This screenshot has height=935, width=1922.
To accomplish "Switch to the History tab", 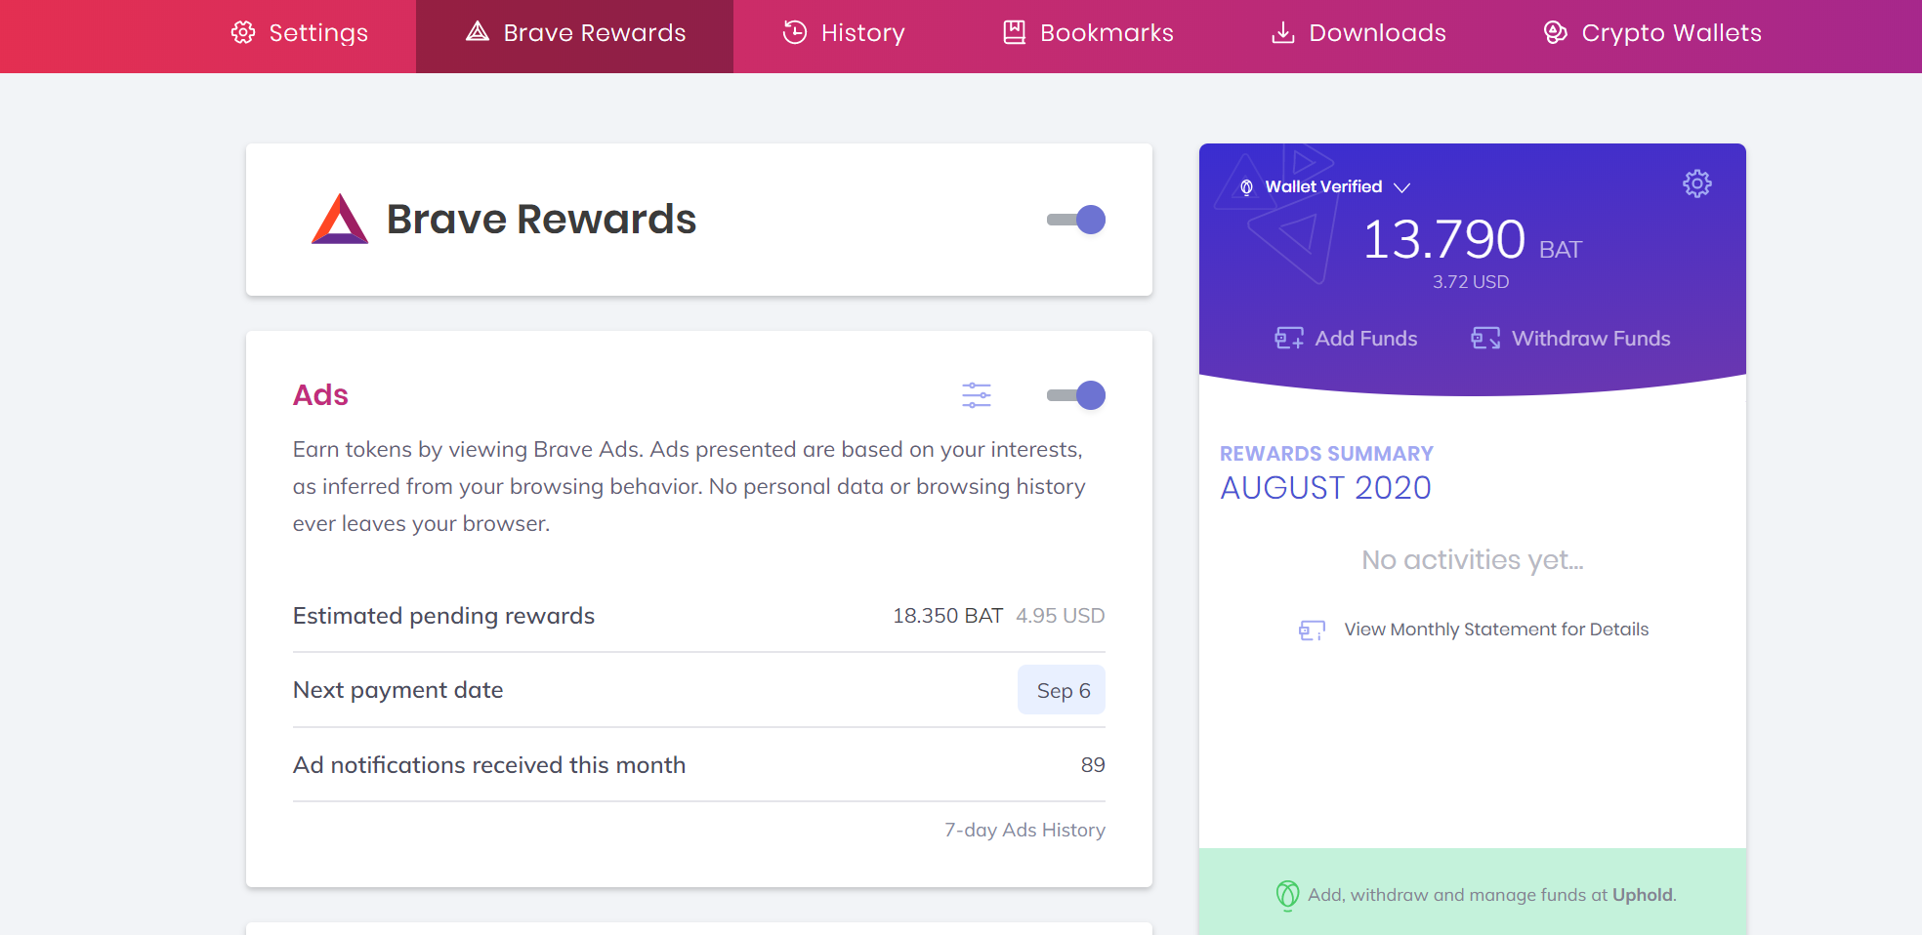I will [844, 33].
